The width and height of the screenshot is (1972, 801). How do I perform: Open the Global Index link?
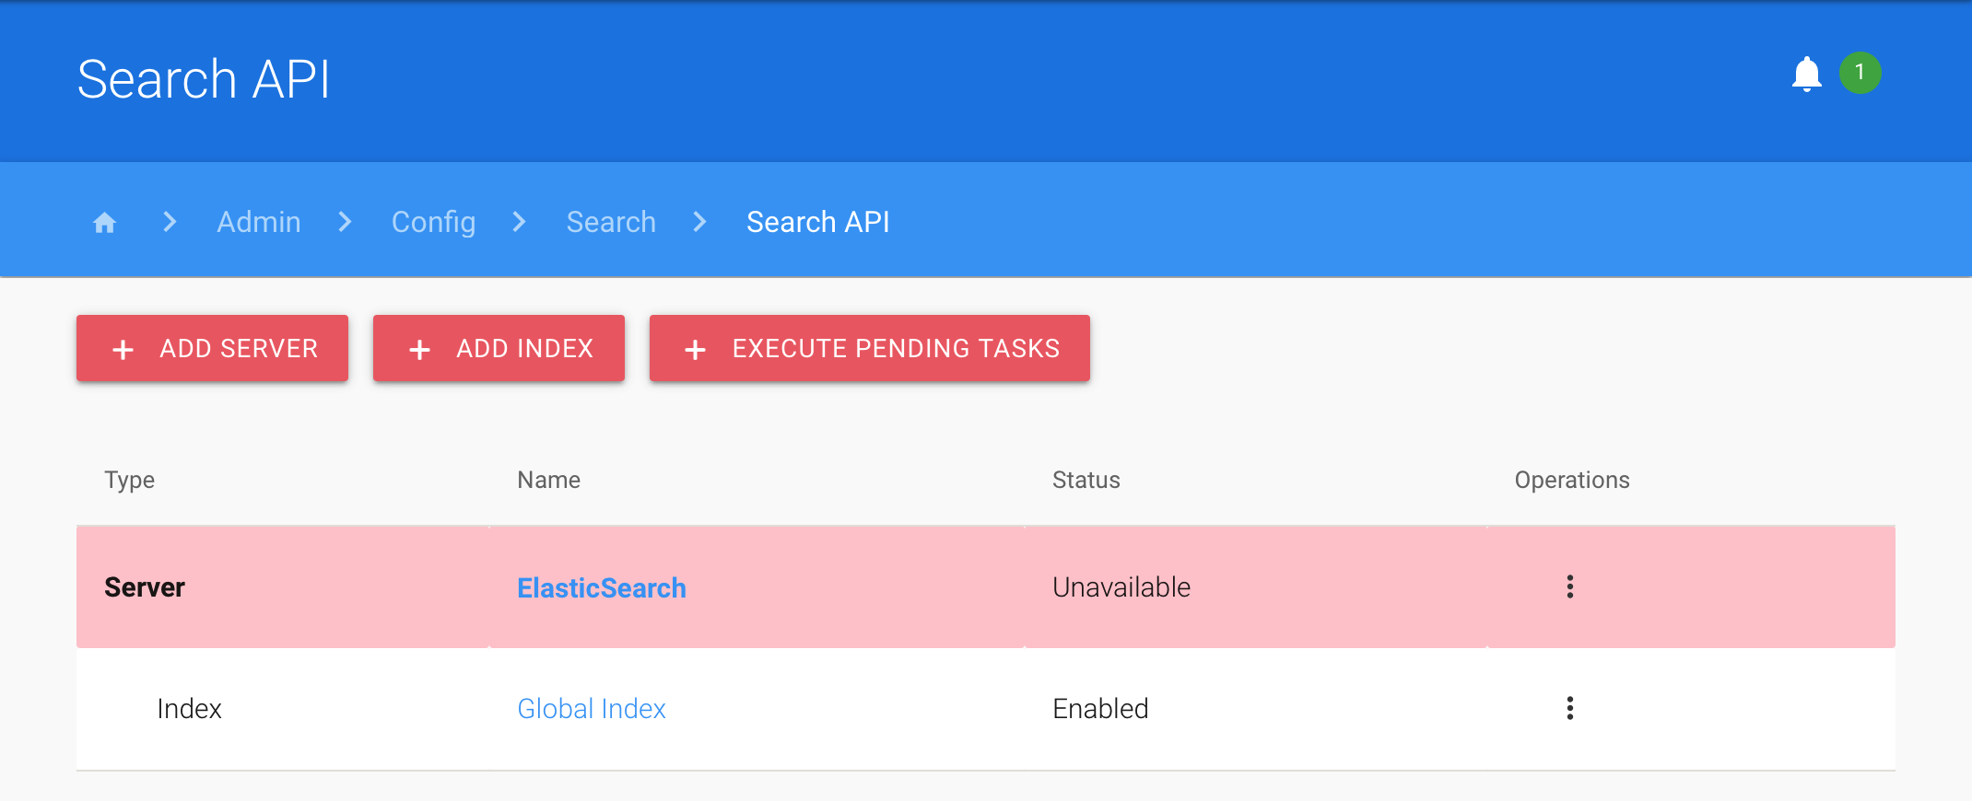click(x=592, y=709)
